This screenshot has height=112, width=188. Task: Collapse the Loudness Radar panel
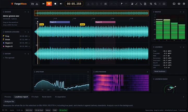click(x=180, y=79)
